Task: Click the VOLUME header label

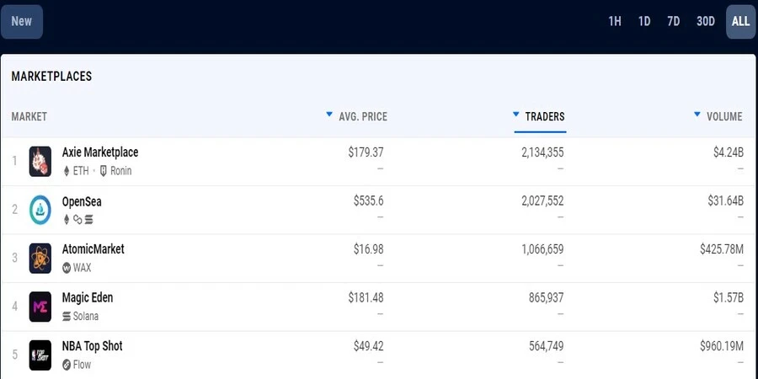Action: tap(724, 116)
